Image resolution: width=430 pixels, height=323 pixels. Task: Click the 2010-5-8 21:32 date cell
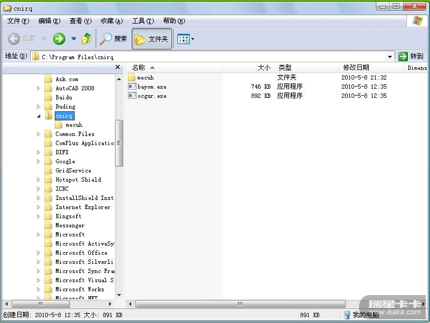click(364, 77)
